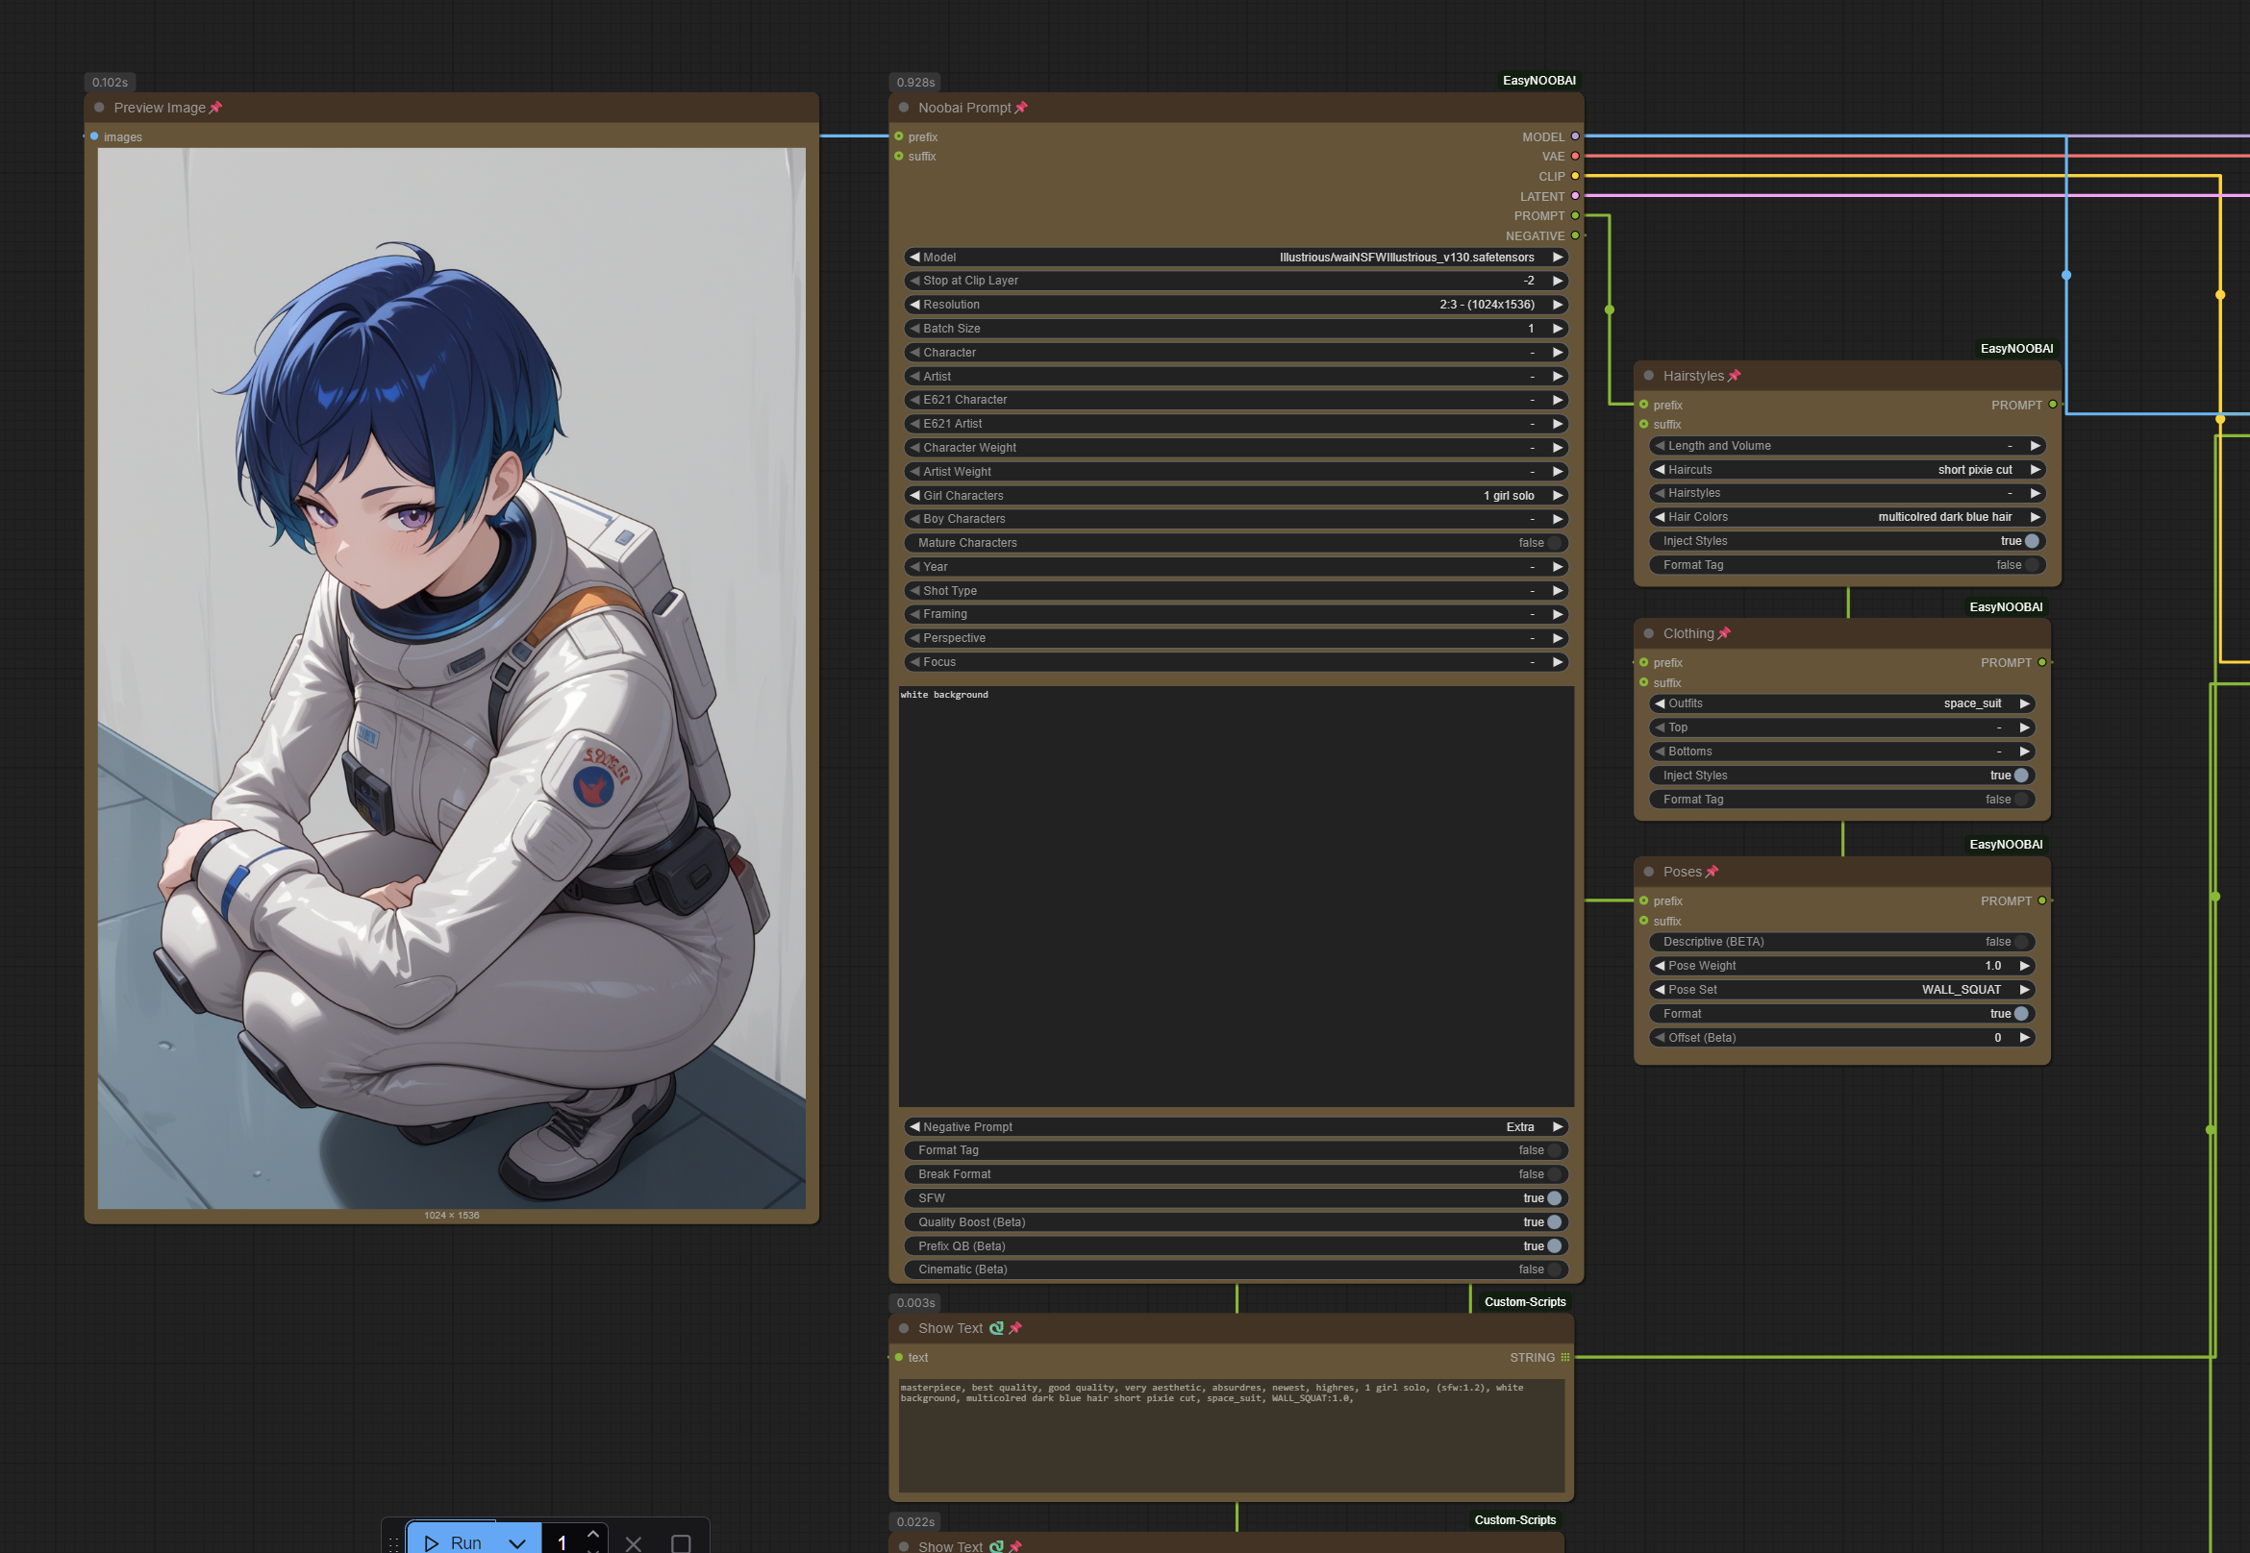Click the square icon in run toolbar
Screen dimensions: 2250x1553
681,1543
